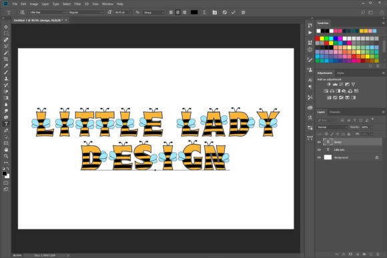
Task: Open the layer Fill dropdown
Action: tap(372, 134)
